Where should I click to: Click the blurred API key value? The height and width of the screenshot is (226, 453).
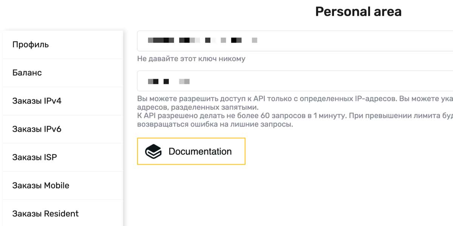(202, 40)
